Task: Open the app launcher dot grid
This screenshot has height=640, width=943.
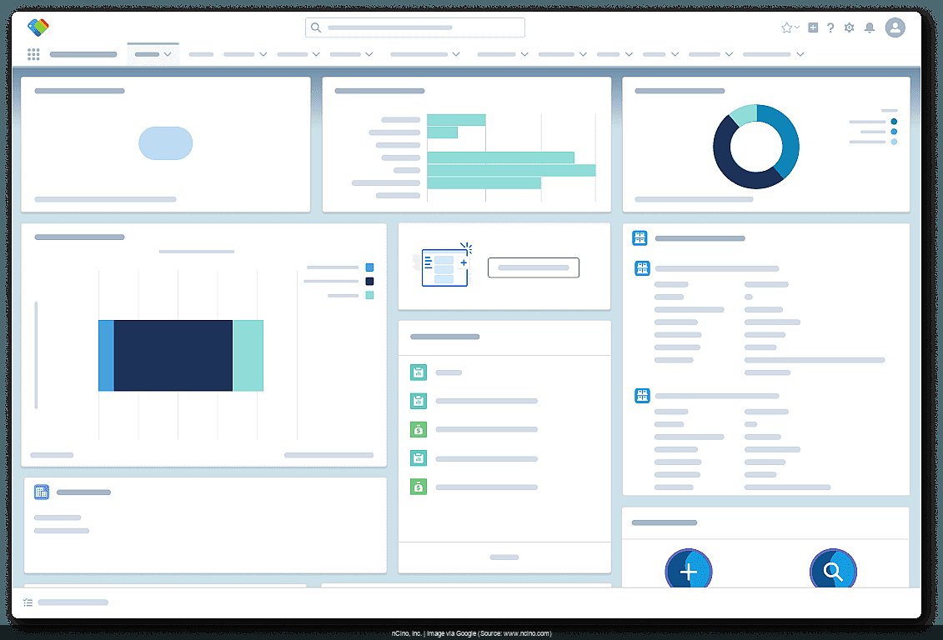Action: pyautogui.click(x=33, y=54)
